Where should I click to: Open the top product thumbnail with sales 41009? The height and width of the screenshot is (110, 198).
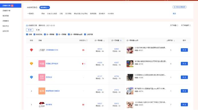[130, 77]
